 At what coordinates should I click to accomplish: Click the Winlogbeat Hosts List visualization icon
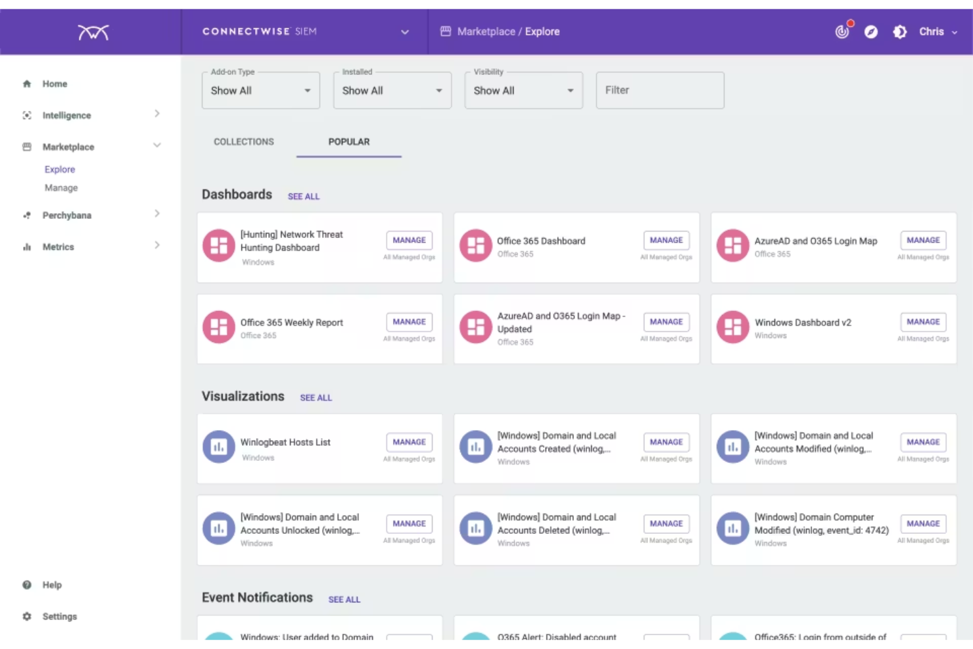[219, 447]
